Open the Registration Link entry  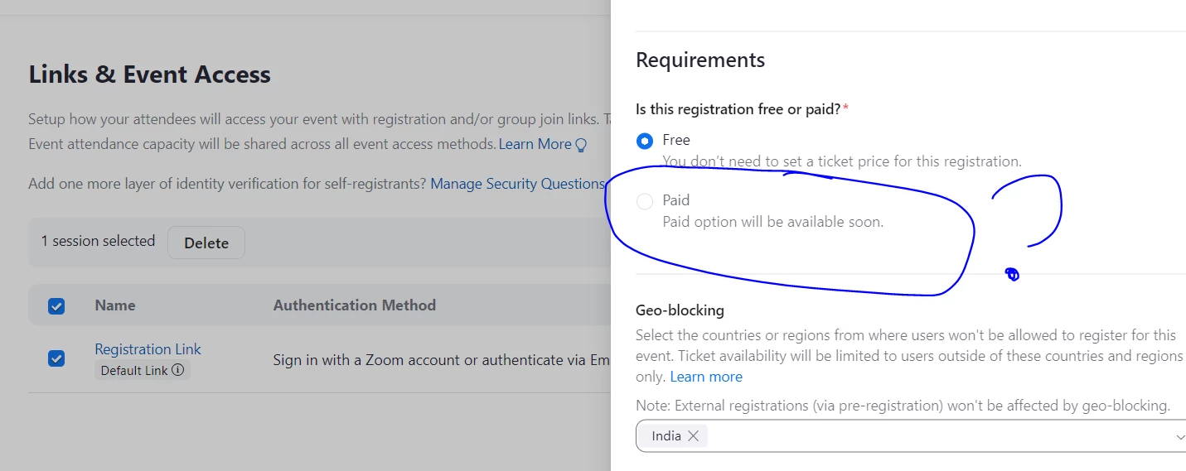(x=148, y=349)
